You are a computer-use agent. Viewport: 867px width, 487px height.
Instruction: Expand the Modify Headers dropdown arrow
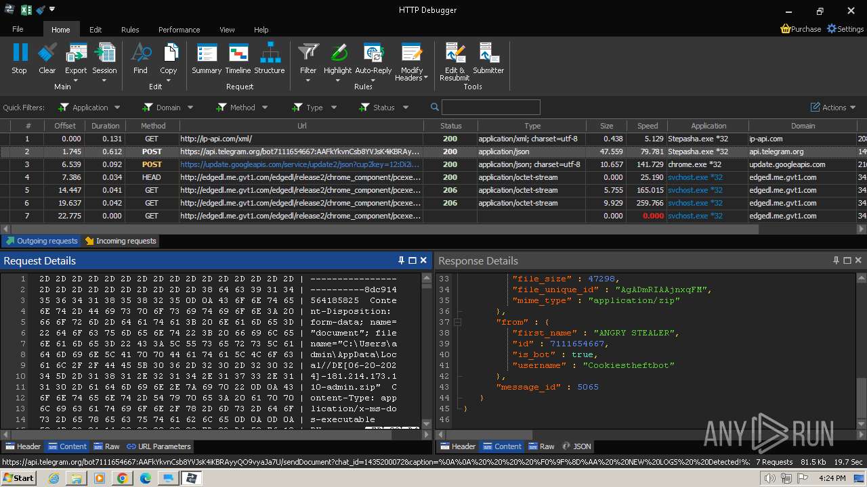coord(425,78)
